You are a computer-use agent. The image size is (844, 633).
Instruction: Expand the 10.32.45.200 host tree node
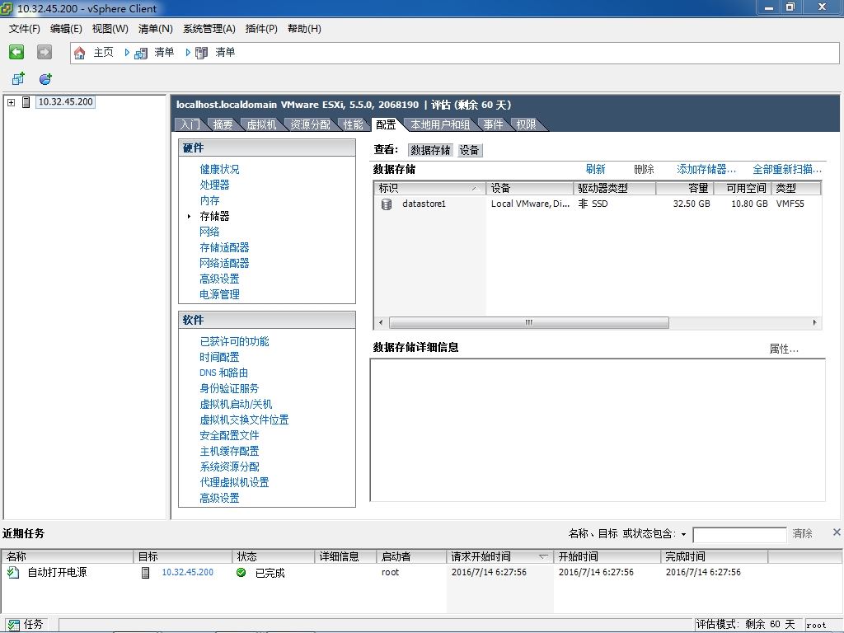11,101
